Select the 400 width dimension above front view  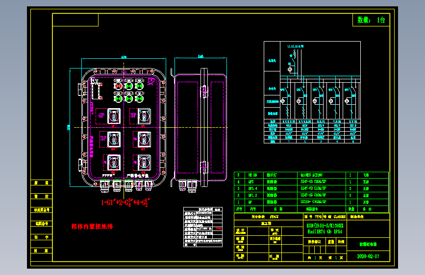click(124, 57)
